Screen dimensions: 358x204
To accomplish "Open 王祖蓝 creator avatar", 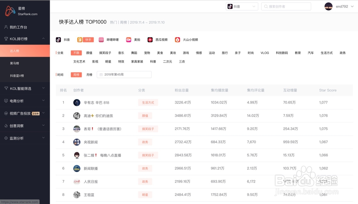I will pyautogui.click(x=77, y=195).
